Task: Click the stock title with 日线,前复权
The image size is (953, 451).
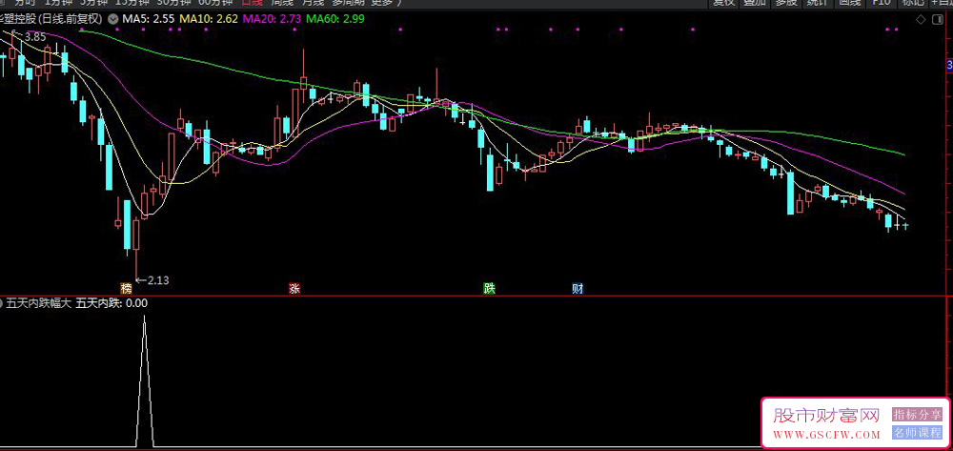Action: click(51, 19)
